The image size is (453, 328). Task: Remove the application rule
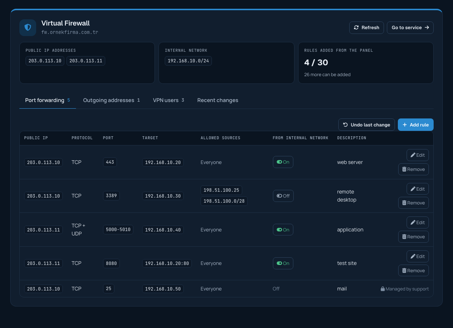click(x=414, y=237)
